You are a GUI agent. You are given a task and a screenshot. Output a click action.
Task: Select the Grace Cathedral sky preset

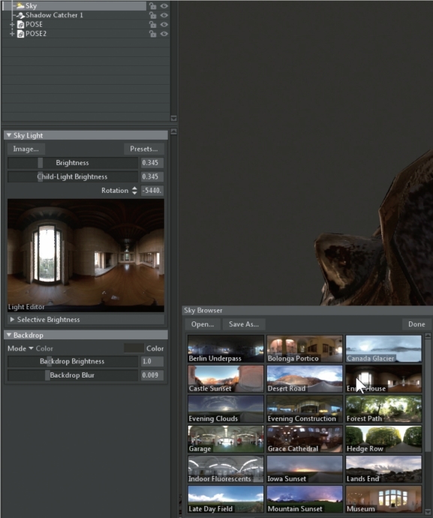[x=305, y=439]
